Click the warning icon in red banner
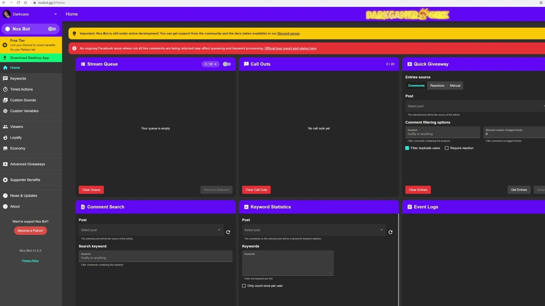545x306 pixels. click(75, 48)
